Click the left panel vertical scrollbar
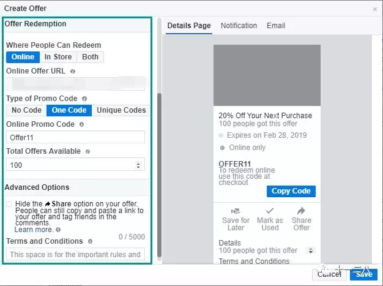Viewport: 383px width, 286px height. [x=160, y=171]
